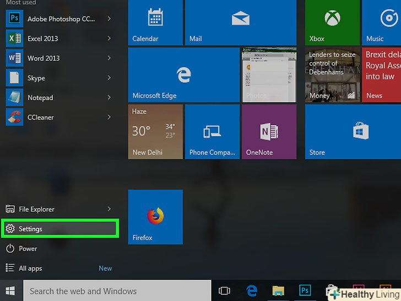Open the Store tile
Viewport: 401px width, 301px height.
pyautogui.click(x=353, y=132)
